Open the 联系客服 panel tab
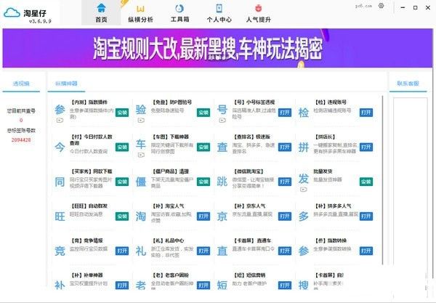Image resolution: width=436 pixels, height=303 pixels. coord(408,84)
